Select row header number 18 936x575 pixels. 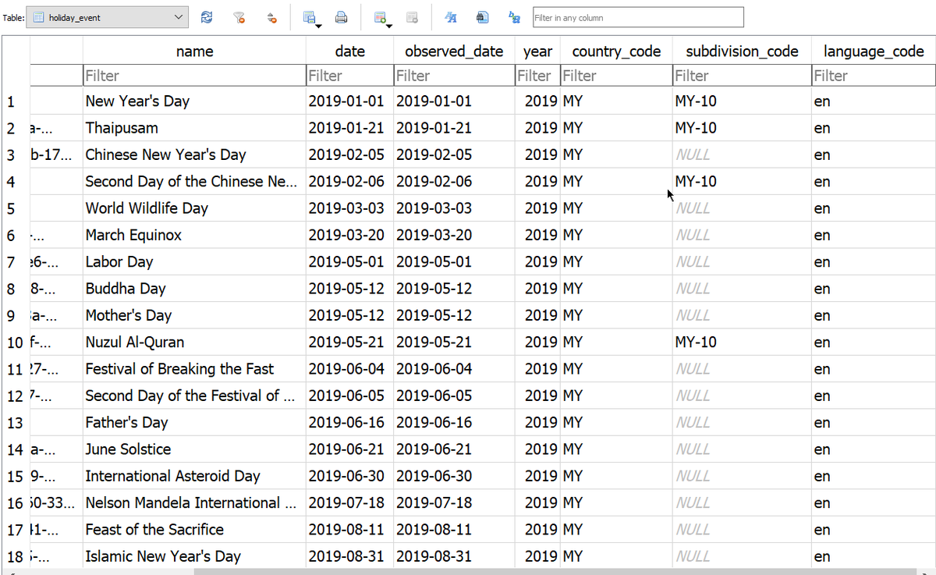point(16,556)
